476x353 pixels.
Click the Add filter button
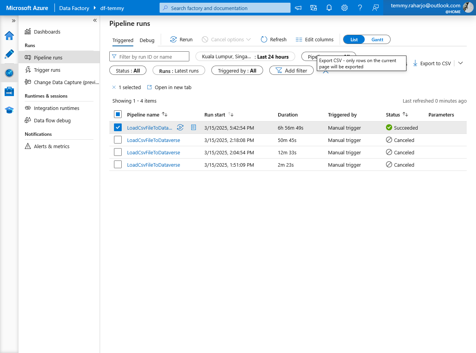[291, 71]
